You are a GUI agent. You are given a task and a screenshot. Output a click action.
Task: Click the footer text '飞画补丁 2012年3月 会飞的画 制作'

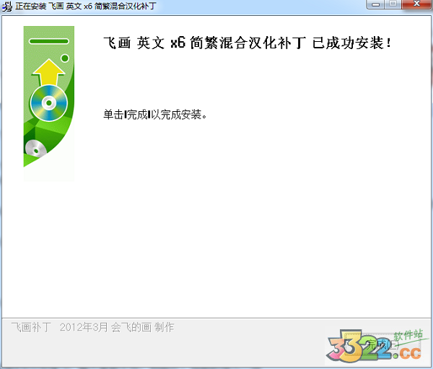tap(93, 327)
